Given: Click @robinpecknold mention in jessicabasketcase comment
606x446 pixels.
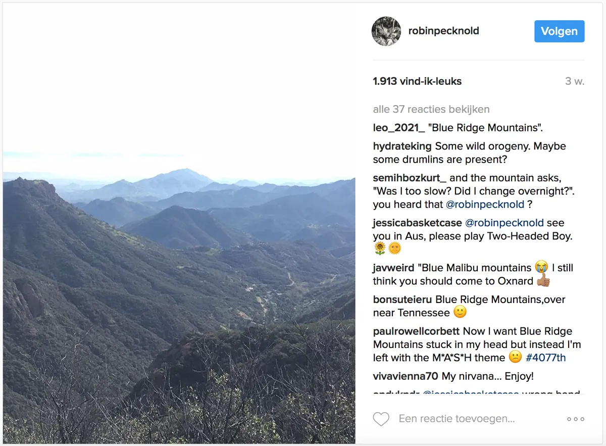Looking at the screenshot, I should pyautogui.click(x=504, y=223).
